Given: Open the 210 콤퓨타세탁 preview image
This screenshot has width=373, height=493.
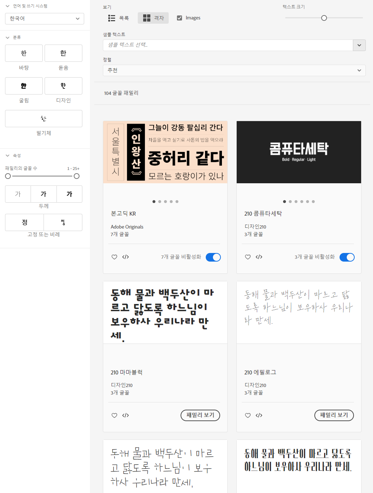Looking at the screenshot, I should (x=299, y=152).
